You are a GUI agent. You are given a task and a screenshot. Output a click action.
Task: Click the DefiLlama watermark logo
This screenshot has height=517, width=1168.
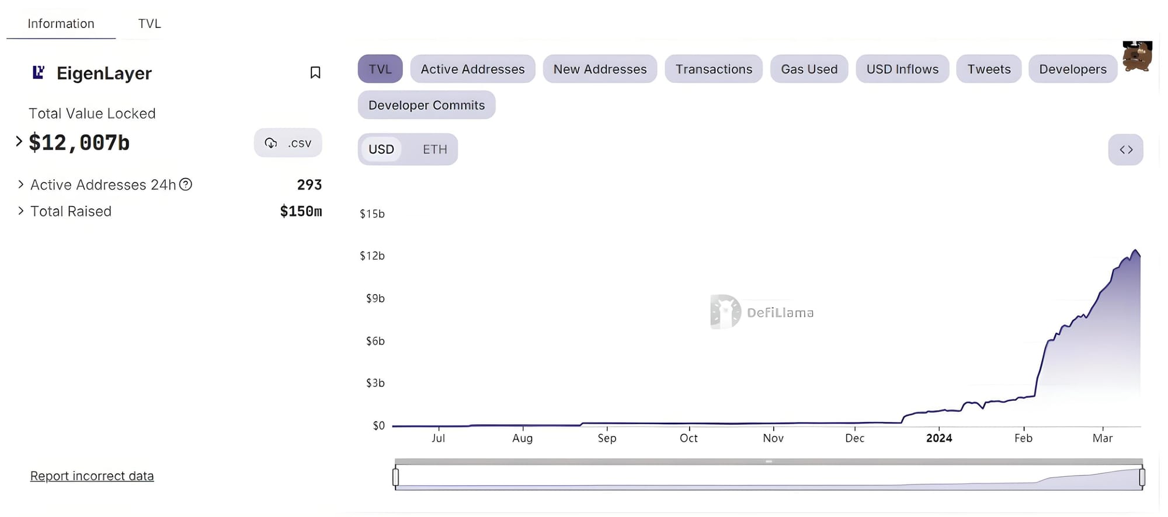[x=726, y=312]
